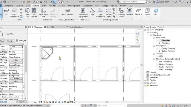Toggle the Crop/Path checkbox in Properties
This screenshot has width=191, height=107.
pos(10,89)
